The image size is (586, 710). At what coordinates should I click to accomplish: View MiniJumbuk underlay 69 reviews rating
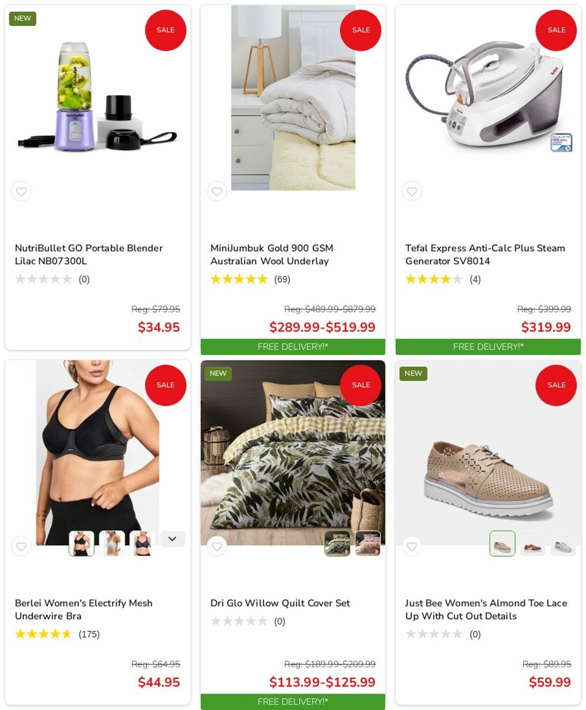(250, 279)
